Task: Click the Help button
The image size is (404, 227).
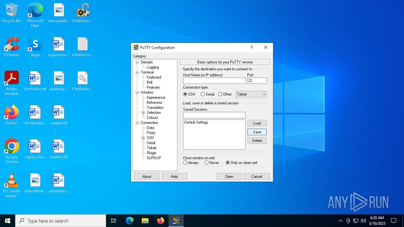Action: click(174, 177)
